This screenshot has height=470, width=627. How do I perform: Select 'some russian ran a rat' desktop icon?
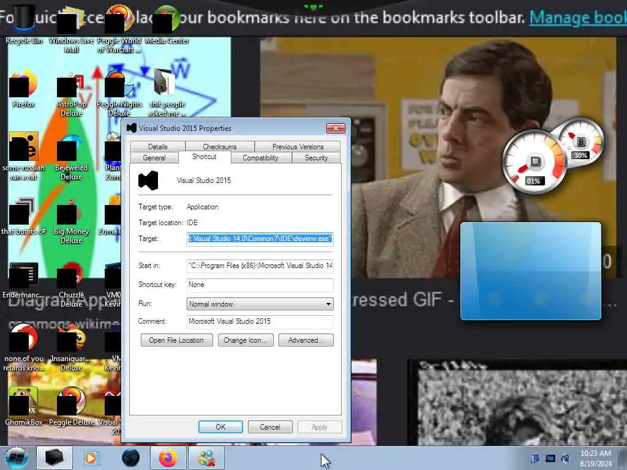[24, 157]
